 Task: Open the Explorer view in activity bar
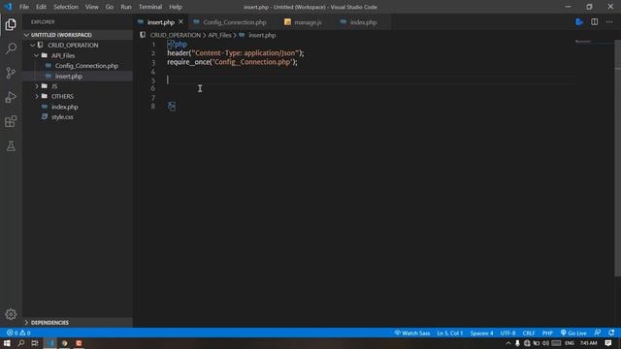pos(11,24)
